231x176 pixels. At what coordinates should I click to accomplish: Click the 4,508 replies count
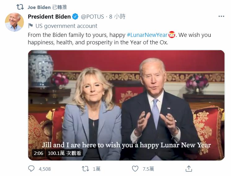pyautogui.click(x=45, y=169)
